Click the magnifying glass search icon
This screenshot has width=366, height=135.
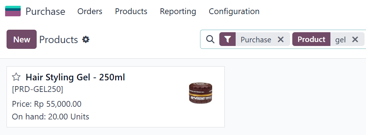pyautogui.click(x=210, y=39)
